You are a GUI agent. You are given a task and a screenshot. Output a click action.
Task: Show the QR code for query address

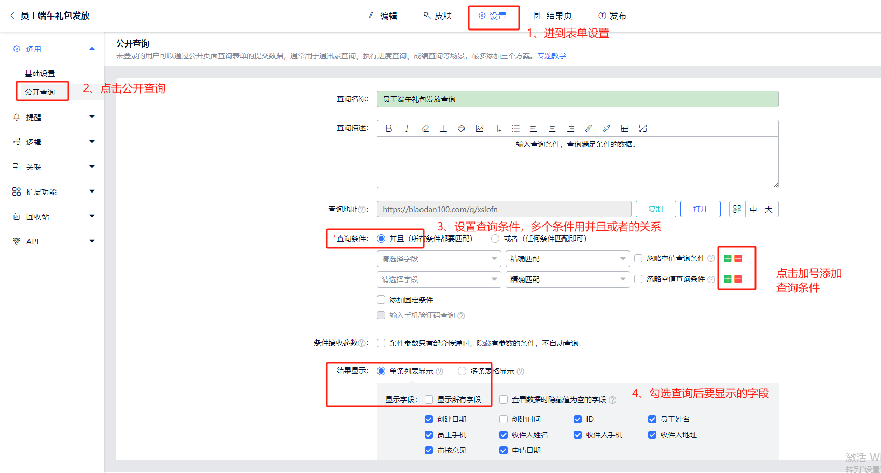[737, 209]
